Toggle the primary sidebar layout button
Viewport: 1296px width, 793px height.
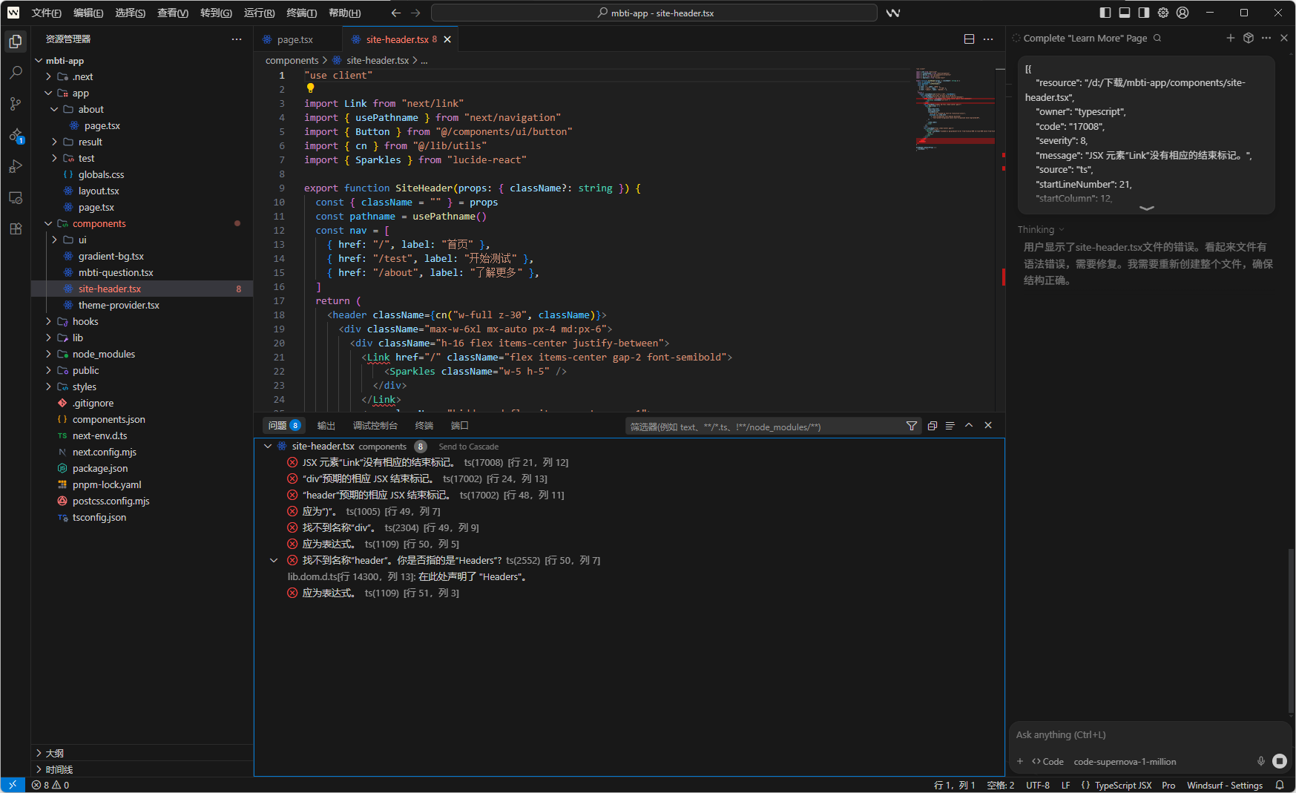1105,13
